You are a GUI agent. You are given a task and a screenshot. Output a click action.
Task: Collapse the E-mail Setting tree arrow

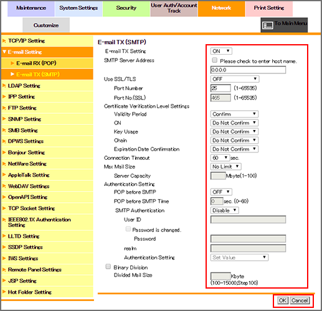[4, 52]
